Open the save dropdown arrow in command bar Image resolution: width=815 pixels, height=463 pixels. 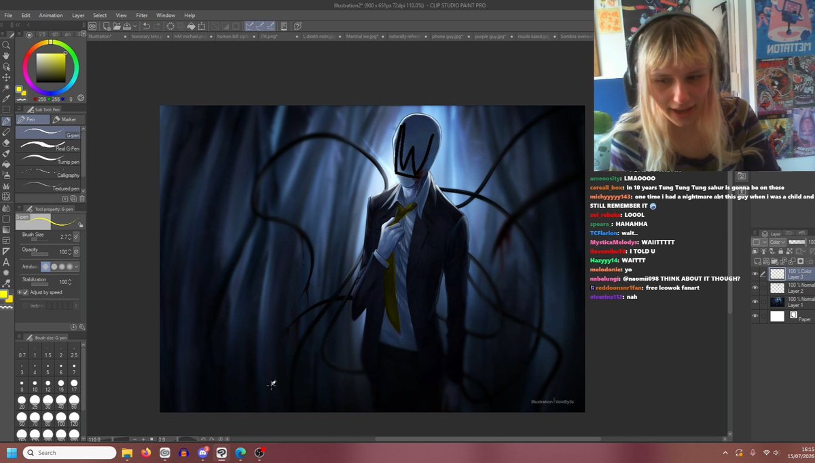[x=134, y=26]
